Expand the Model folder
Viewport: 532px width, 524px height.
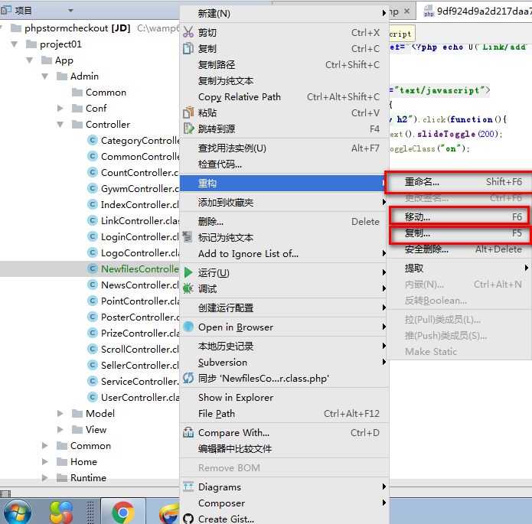tap(60, 413)
